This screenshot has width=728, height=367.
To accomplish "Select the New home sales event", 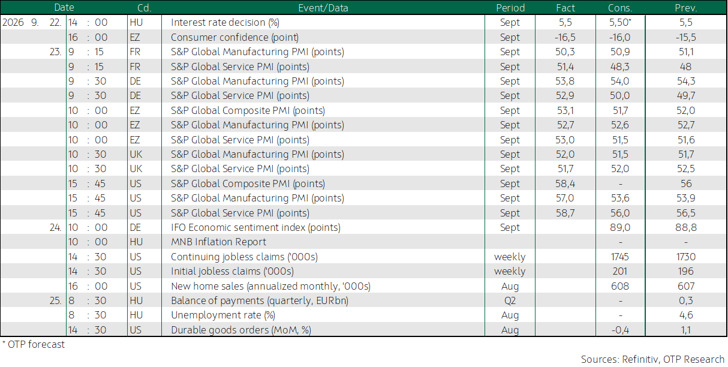I will 270,286.
